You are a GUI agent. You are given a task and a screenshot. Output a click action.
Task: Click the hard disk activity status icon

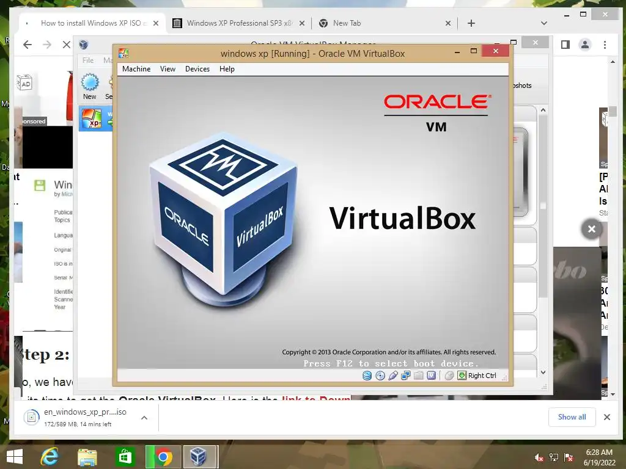click(367, 376)
